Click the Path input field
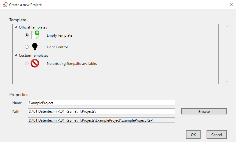This screenshot has height=142, width=236. 101,111
